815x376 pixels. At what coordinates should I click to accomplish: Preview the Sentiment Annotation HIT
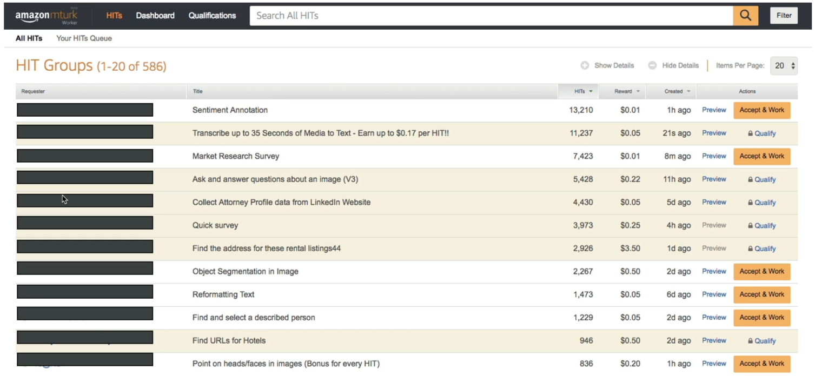click(714, 110)
